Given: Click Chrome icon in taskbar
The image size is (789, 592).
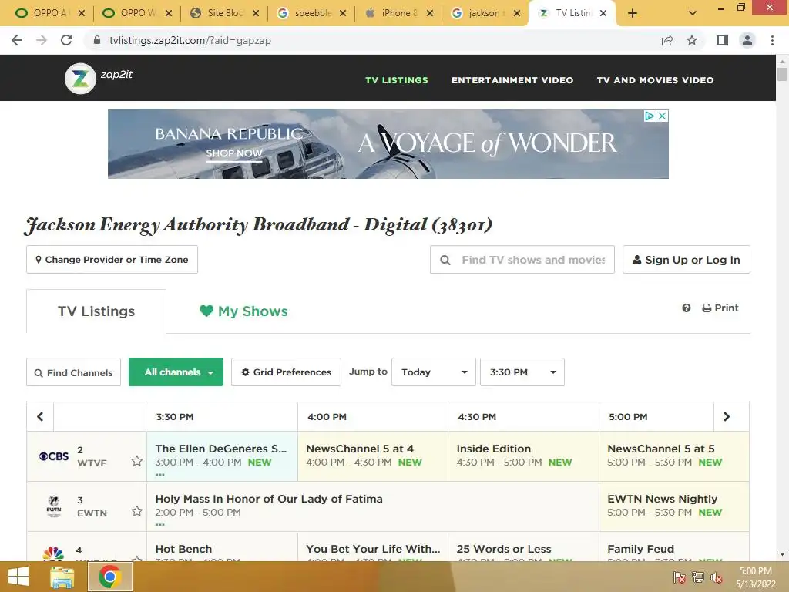Looking at the screenshot, I should click(110, 577).
